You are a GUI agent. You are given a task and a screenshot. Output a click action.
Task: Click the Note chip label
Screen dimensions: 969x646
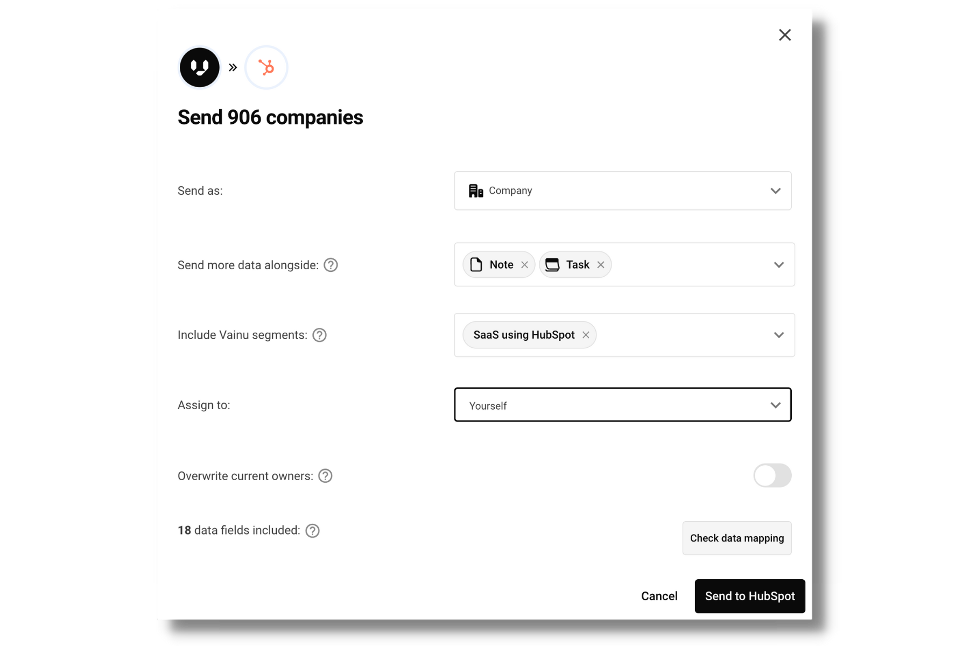[501, 265]
